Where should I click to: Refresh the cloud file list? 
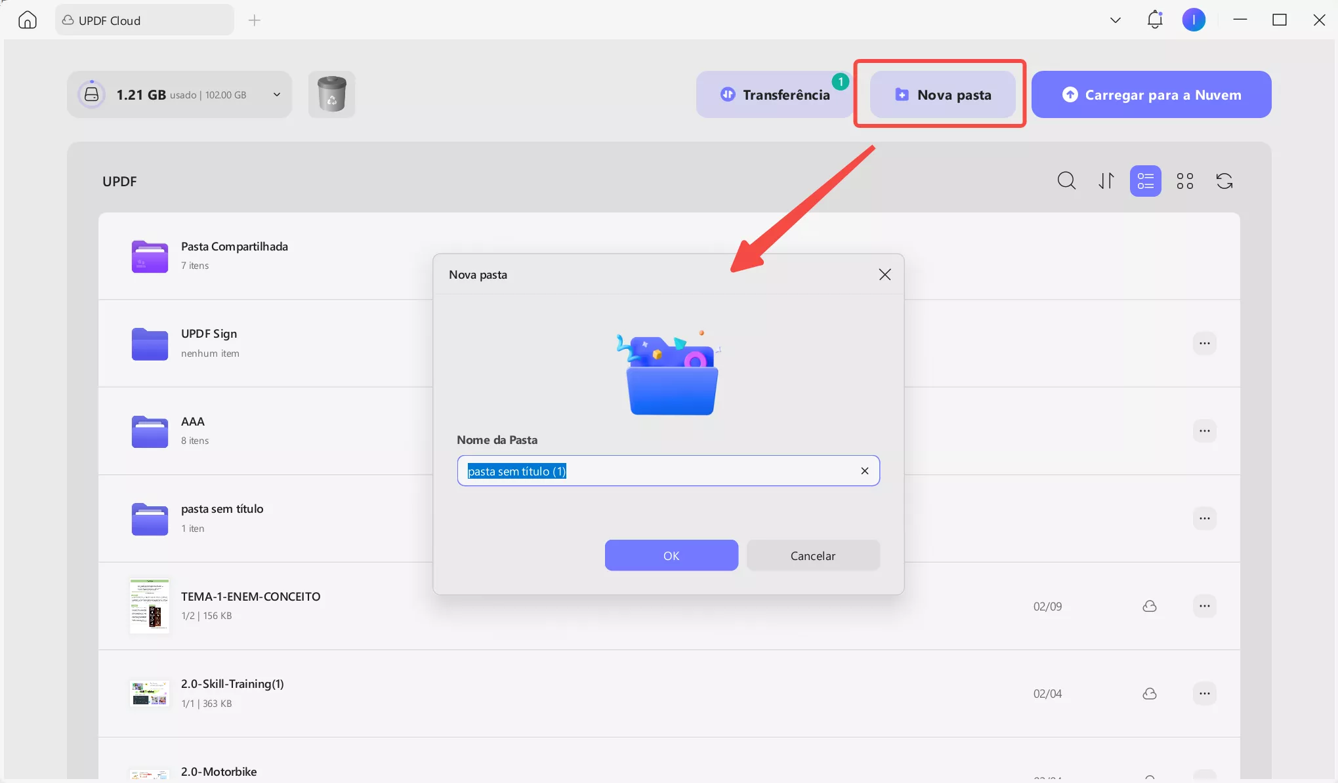pyautogui.click(x=1224, y=180)
